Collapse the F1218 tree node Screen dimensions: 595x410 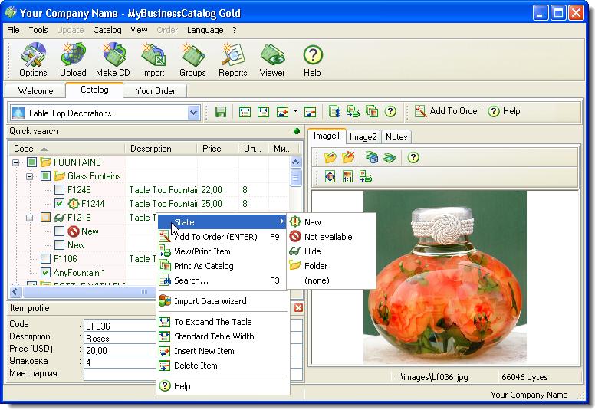(29, 218)
